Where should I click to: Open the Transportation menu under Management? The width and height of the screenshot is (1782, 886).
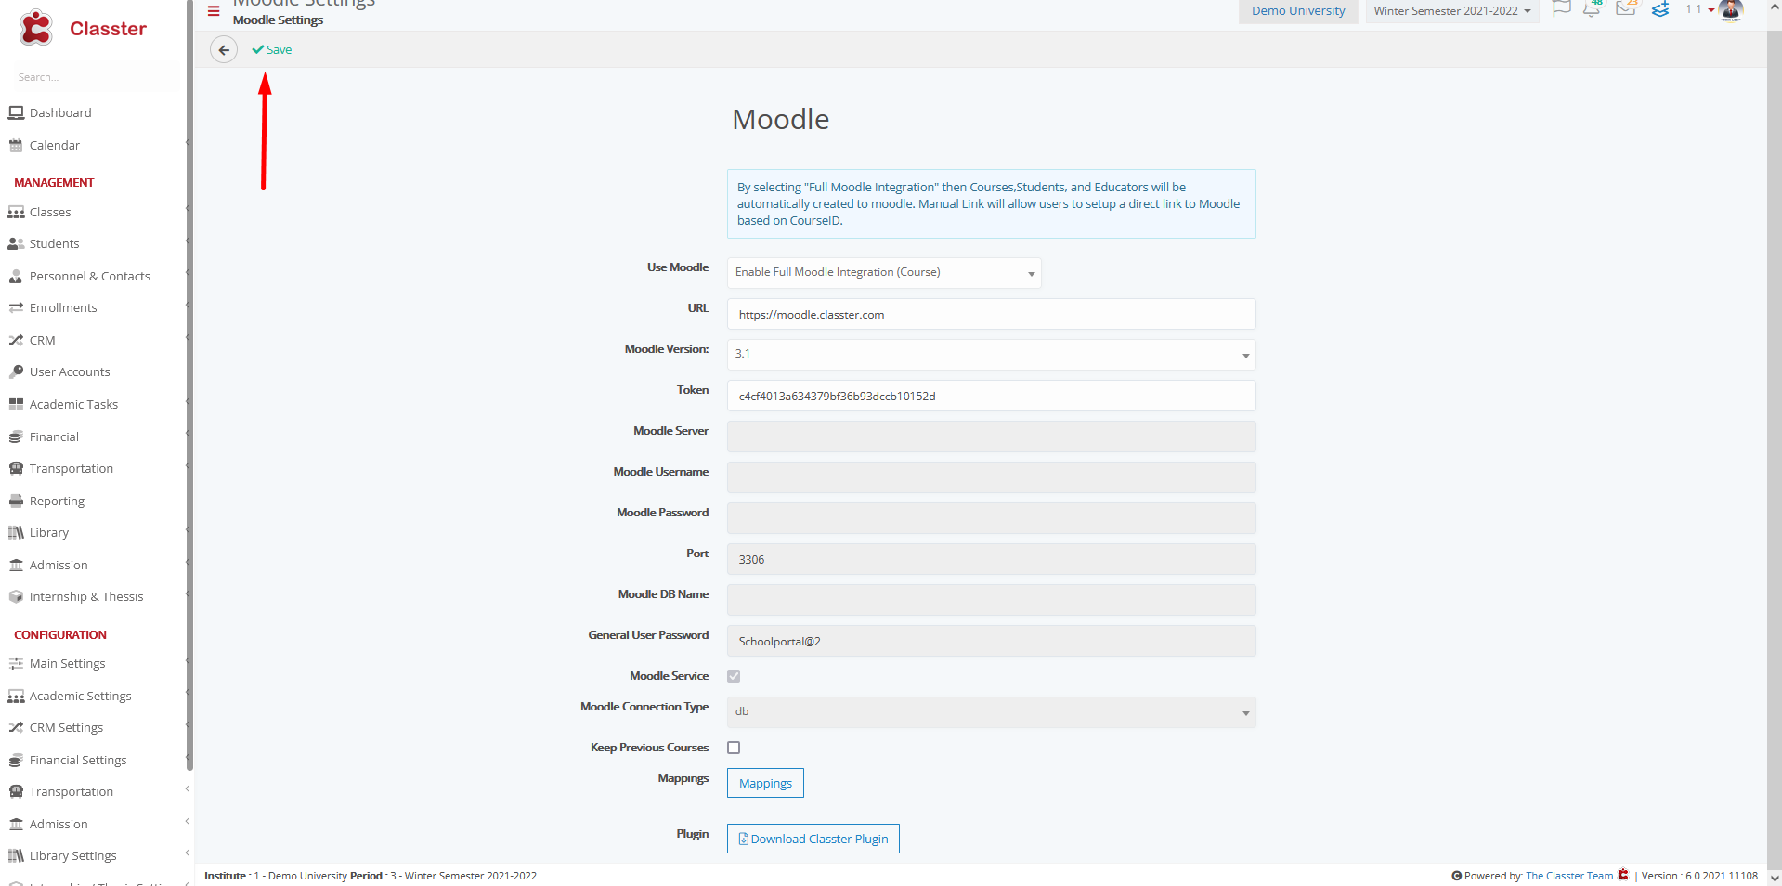(71, 468)
